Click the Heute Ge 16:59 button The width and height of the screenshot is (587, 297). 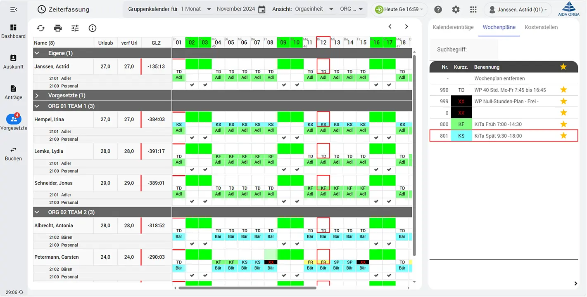[x=396, y=9]
